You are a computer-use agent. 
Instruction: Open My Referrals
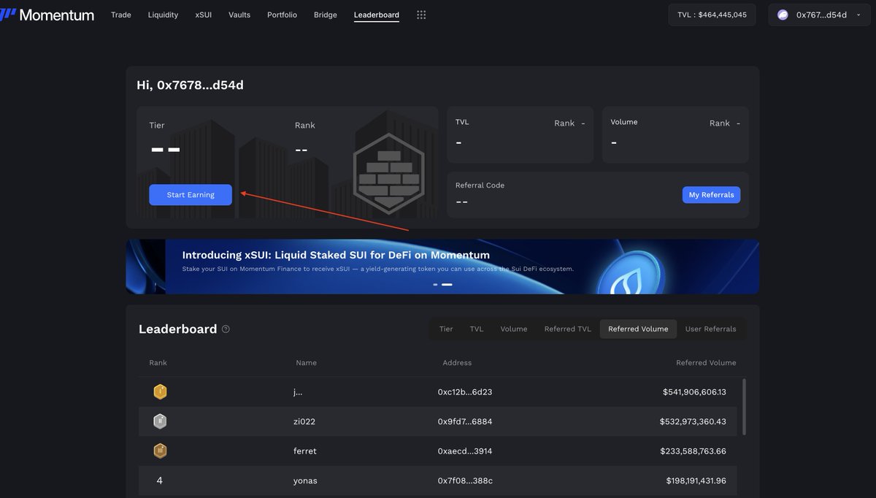(x=711, y=195)
